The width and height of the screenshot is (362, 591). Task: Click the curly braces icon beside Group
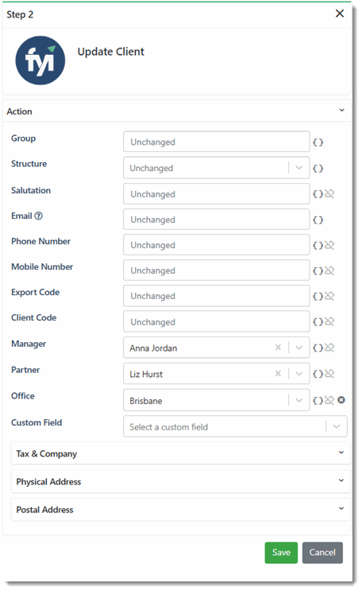coord(318,142)
